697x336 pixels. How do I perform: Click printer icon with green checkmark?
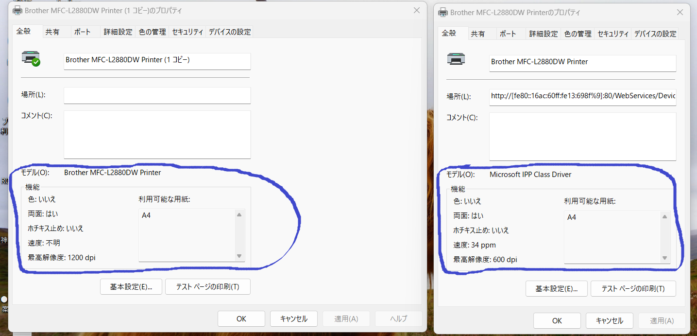pyautogui.click(x=31, y=58)
